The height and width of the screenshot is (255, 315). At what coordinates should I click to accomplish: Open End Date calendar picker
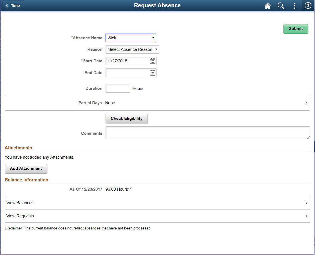pos(153,73)
